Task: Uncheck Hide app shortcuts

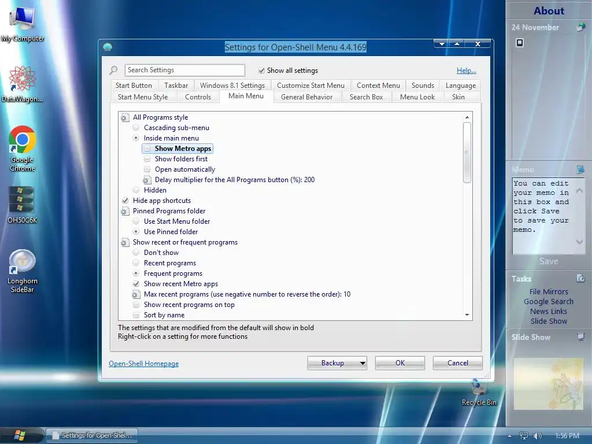Action: (x=125, y=201)
